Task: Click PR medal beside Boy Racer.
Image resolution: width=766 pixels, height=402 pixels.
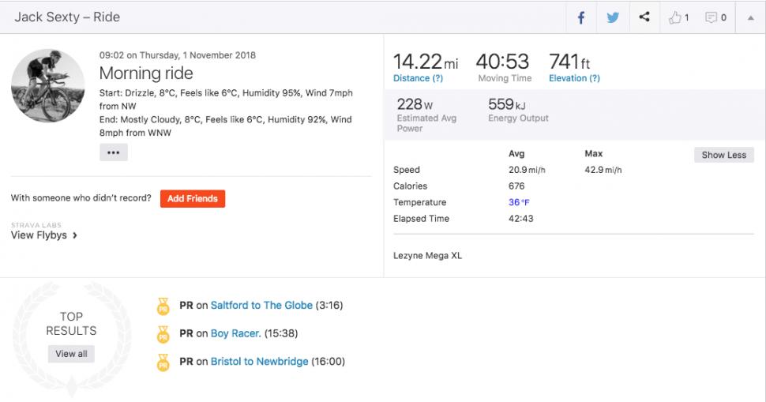Action: [x=163, y=335]
